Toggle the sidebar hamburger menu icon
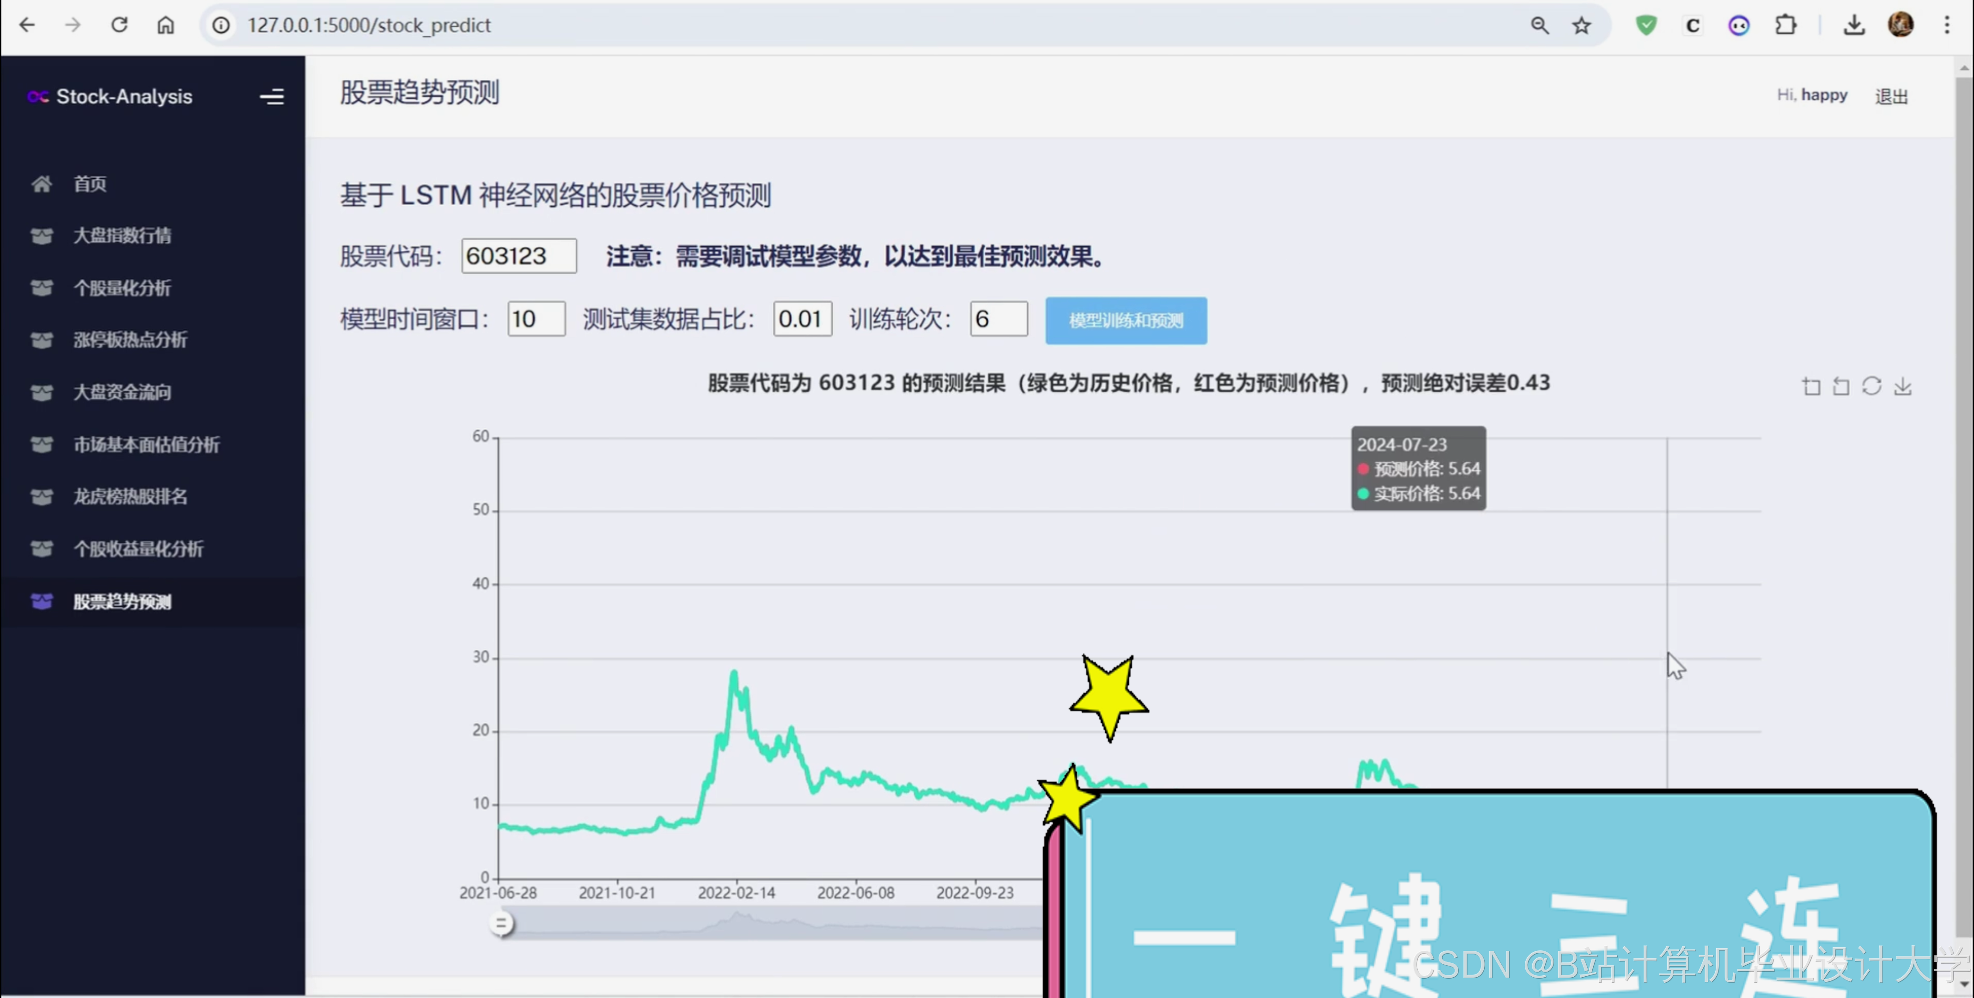 tap(271, 97)
